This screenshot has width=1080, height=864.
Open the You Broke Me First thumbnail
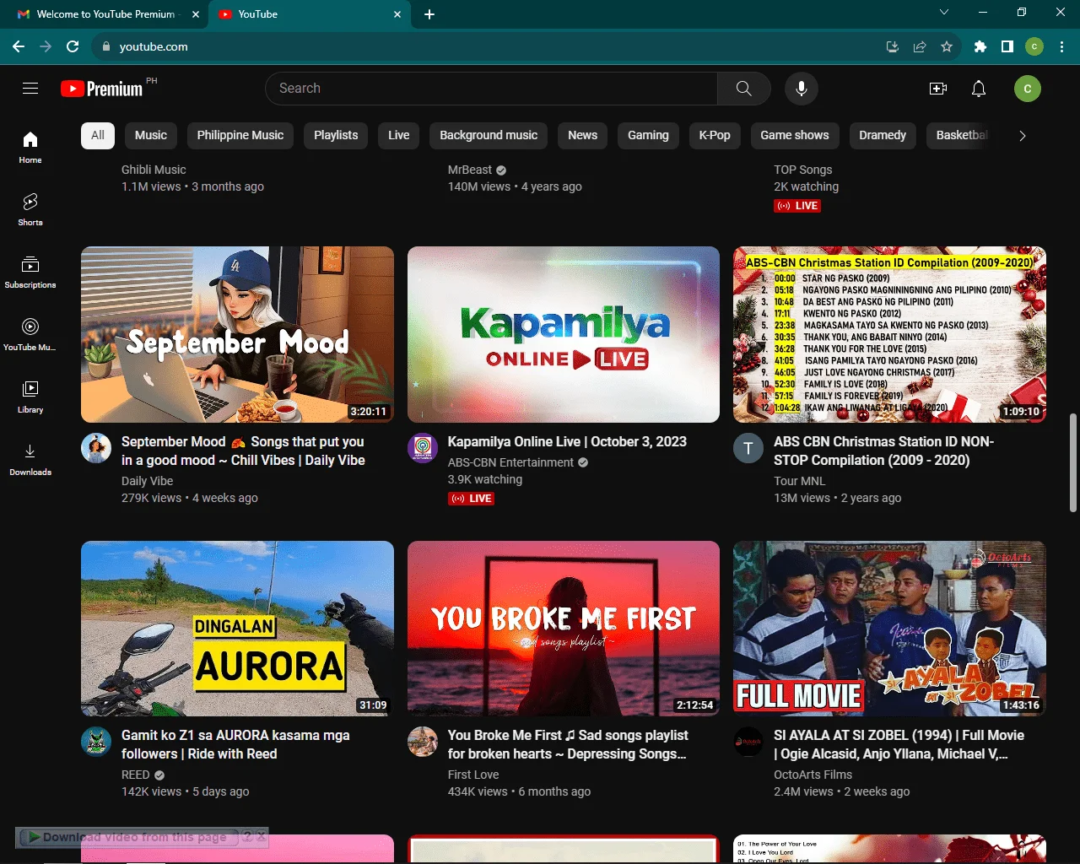coord(564,629)
